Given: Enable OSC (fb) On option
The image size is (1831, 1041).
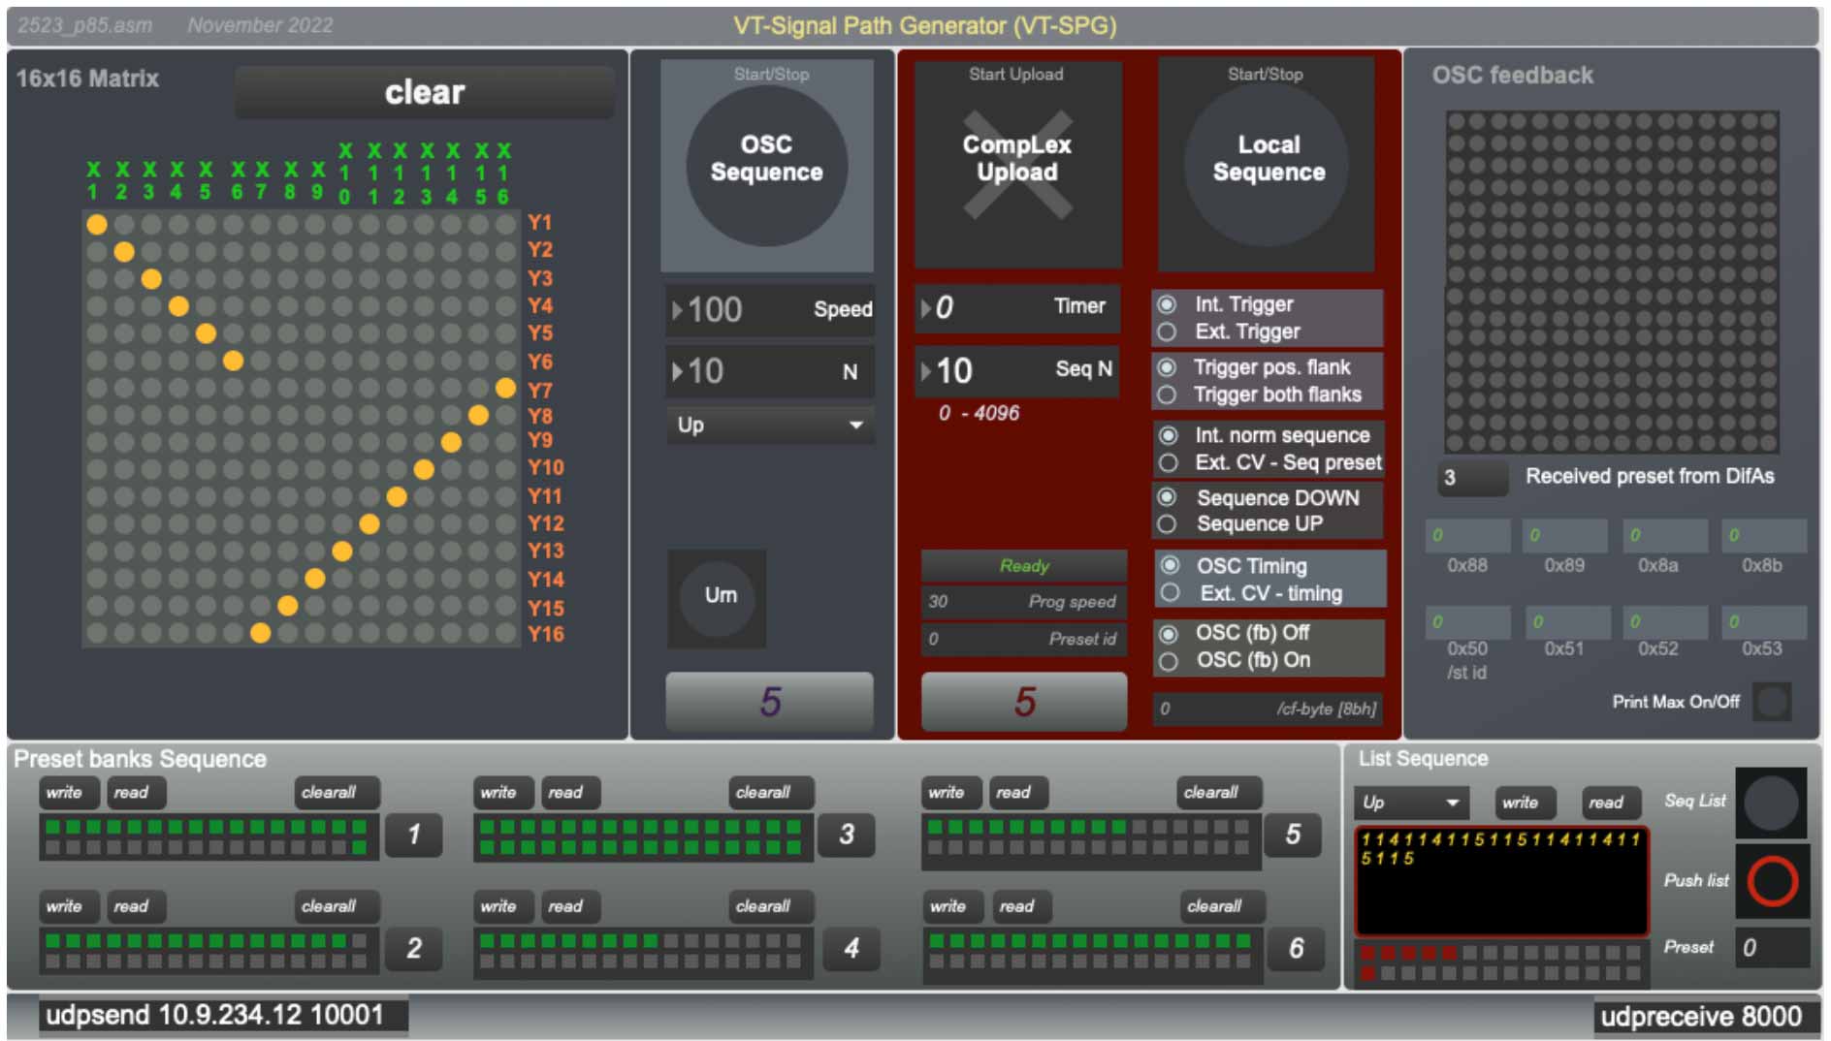Looking at the screenshot, I should (x=1169, y=660).
